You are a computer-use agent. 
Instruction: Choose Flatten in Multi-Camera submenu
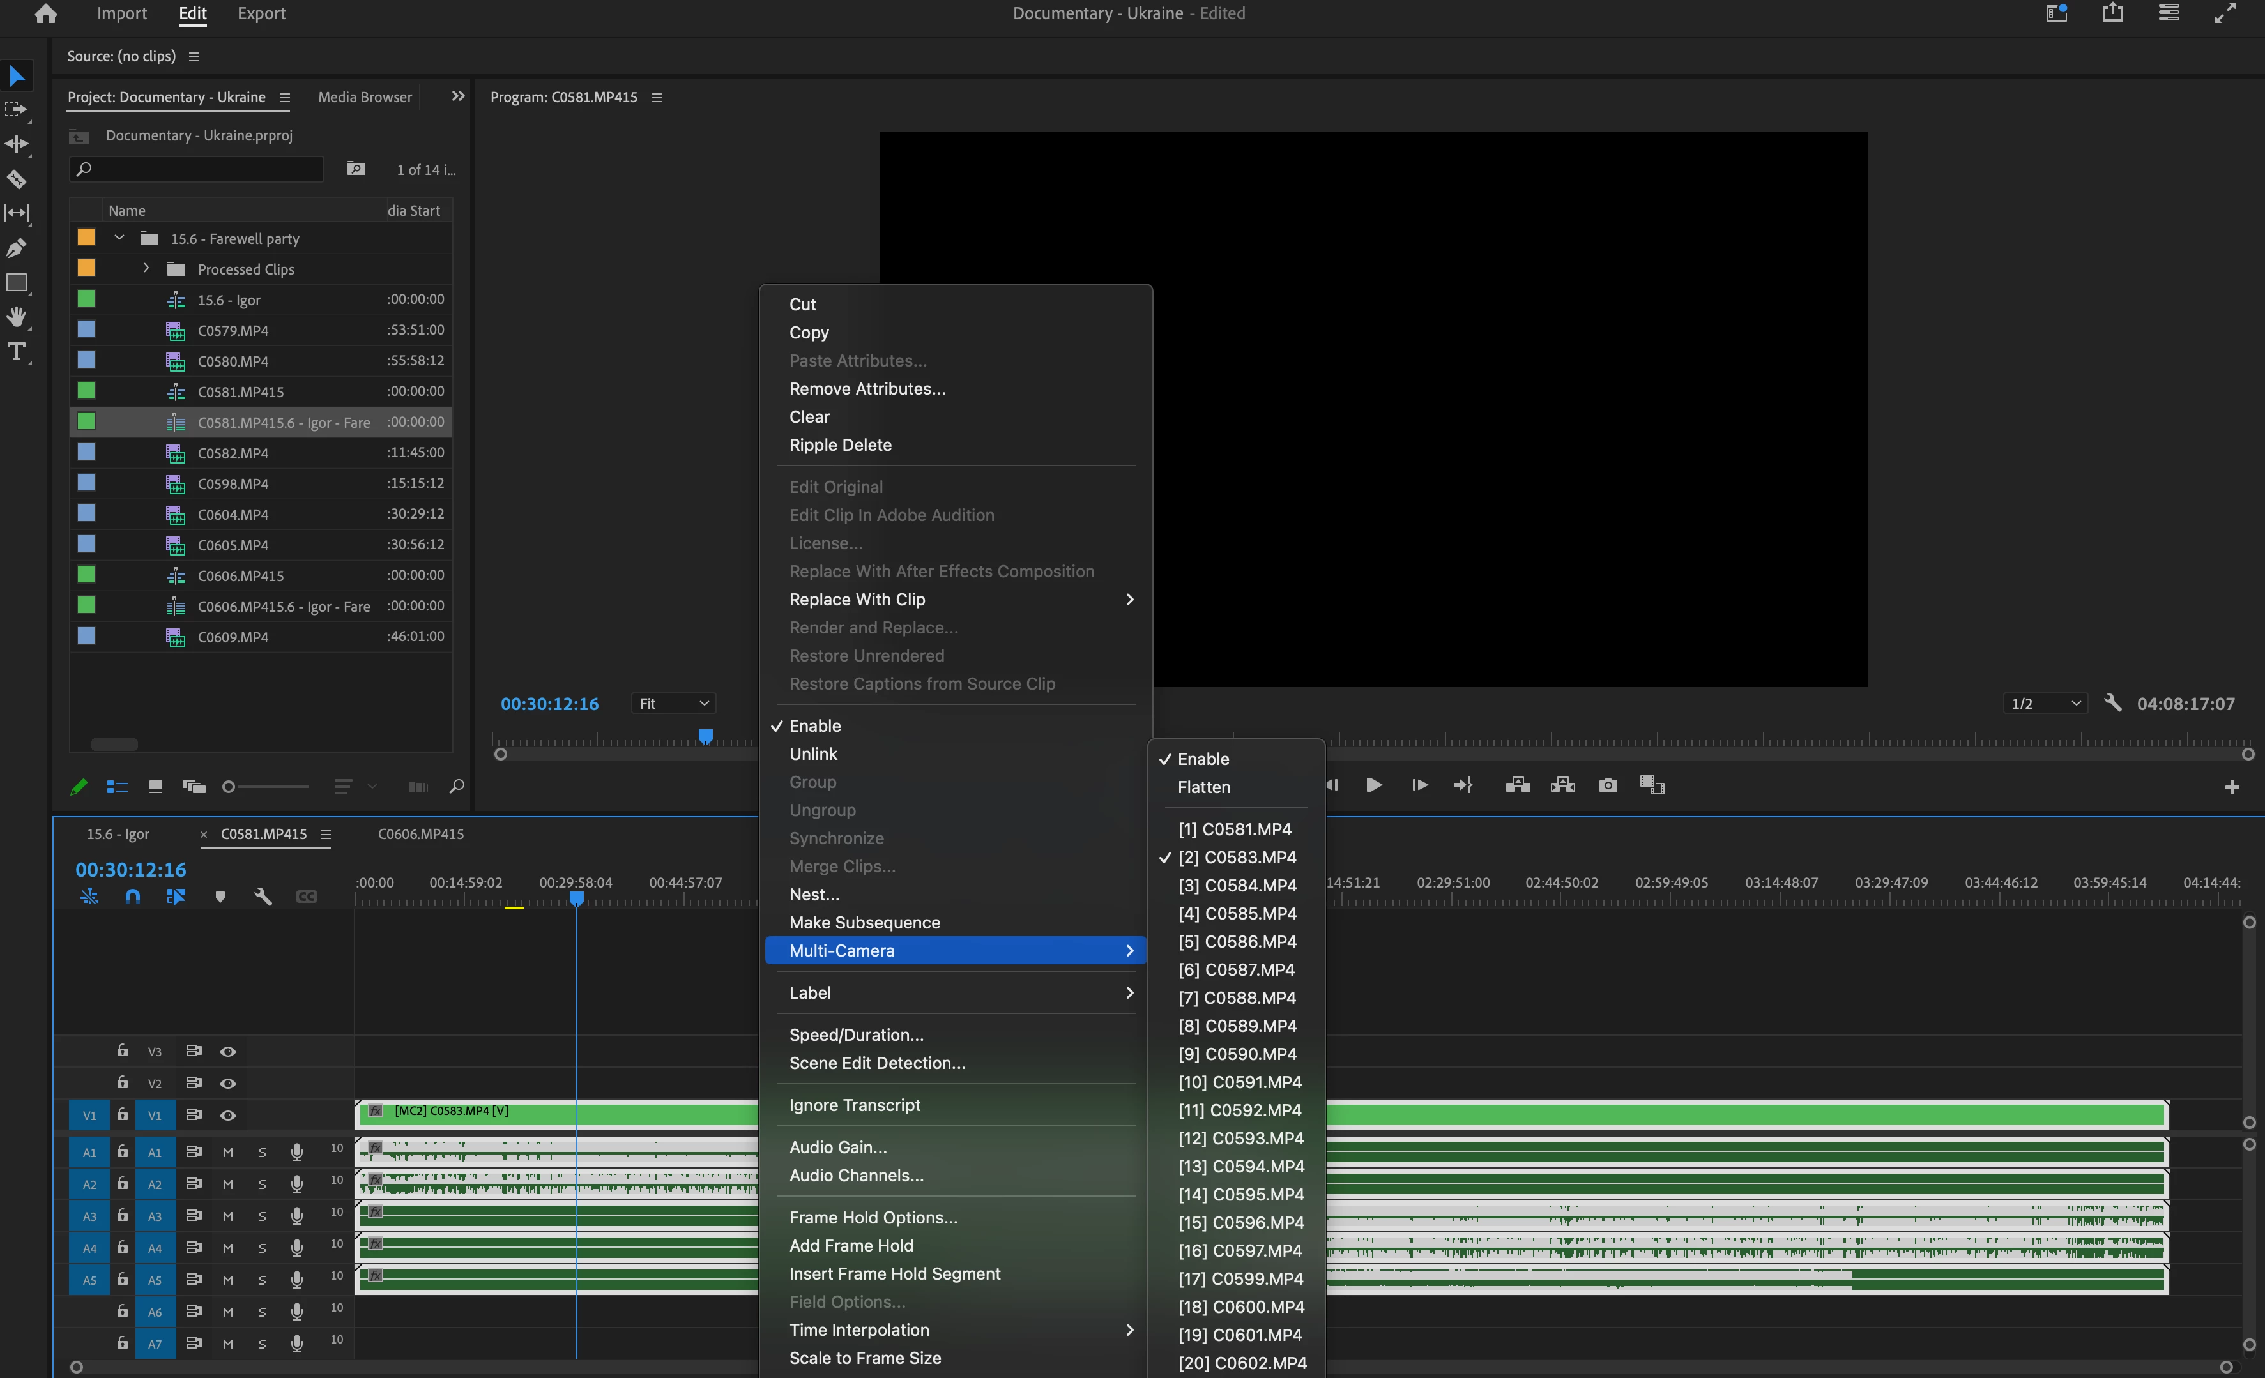pyautogui.click(x=1203, y=787)
